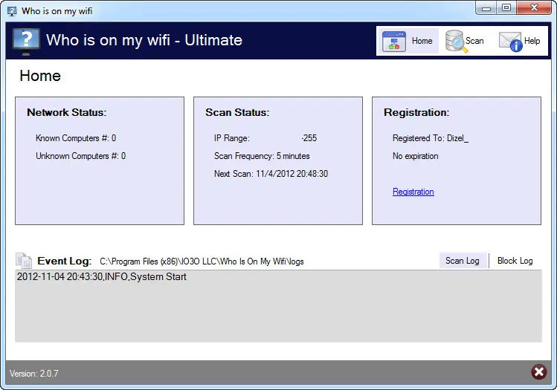Click the Home toolbar icon
557x390 pixels.
pyautogui.click(x=394, y=42)
